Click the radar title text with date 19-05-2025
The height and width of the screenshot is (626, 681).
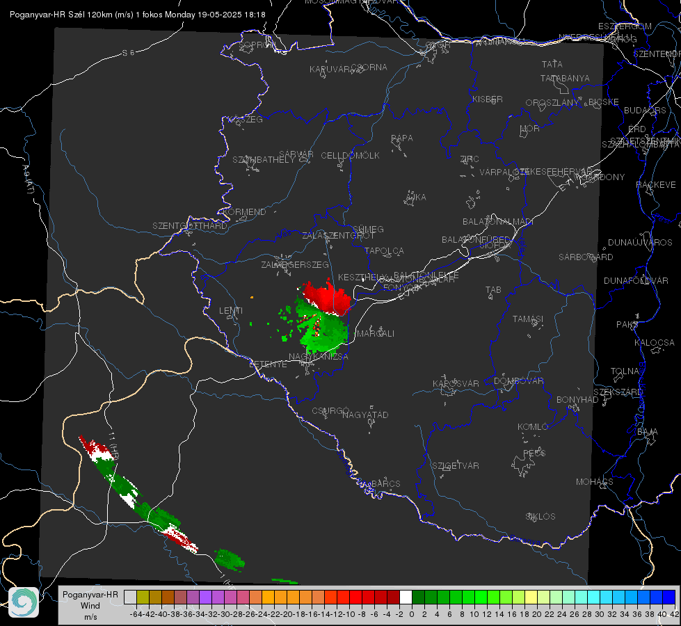coord(137,15)
